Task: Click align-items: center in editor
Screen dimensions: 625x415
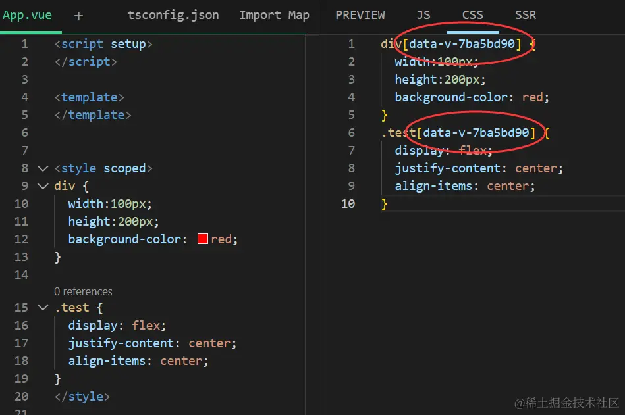Action: pos(138,361)
